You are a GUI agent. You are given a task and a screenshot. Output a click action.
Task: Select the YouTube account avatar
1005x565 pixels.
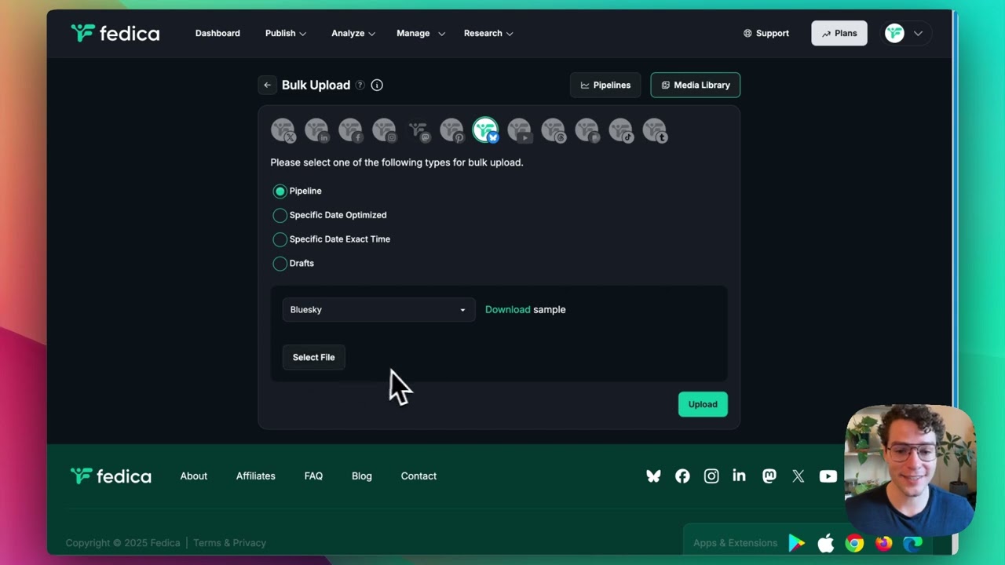coord(519,130)
